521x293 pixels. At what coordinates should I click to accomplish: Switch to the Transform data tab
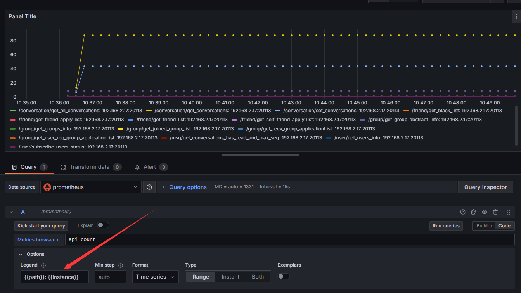click(x=90, y=167)
